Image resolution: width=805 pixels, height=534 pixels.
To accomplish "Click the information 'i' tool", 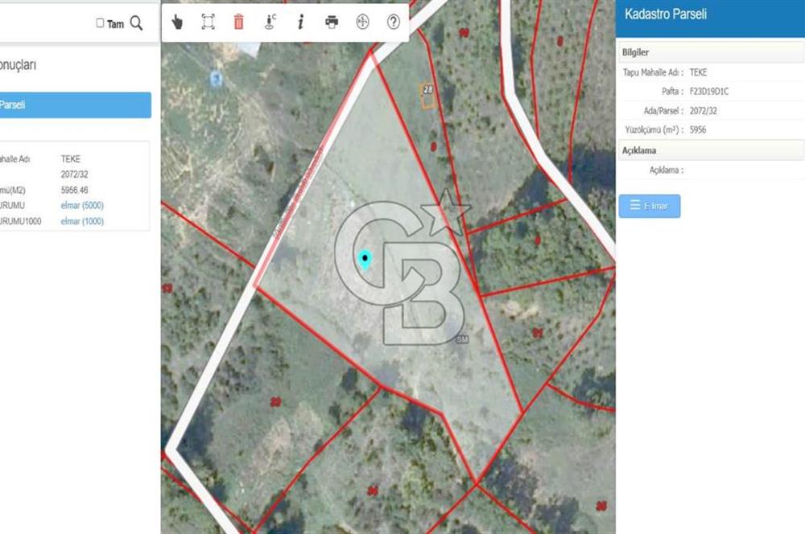I will click(301, 22).
